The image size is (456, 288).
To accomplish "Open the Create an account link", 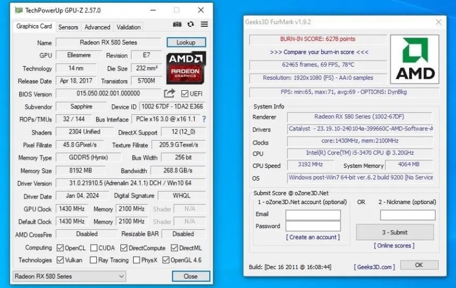I will tap(313, 237).
